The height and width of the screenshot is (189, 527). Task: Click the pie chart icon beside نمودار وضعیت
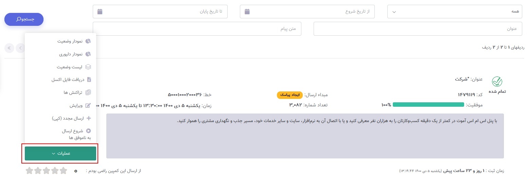[x=88, y=41]
